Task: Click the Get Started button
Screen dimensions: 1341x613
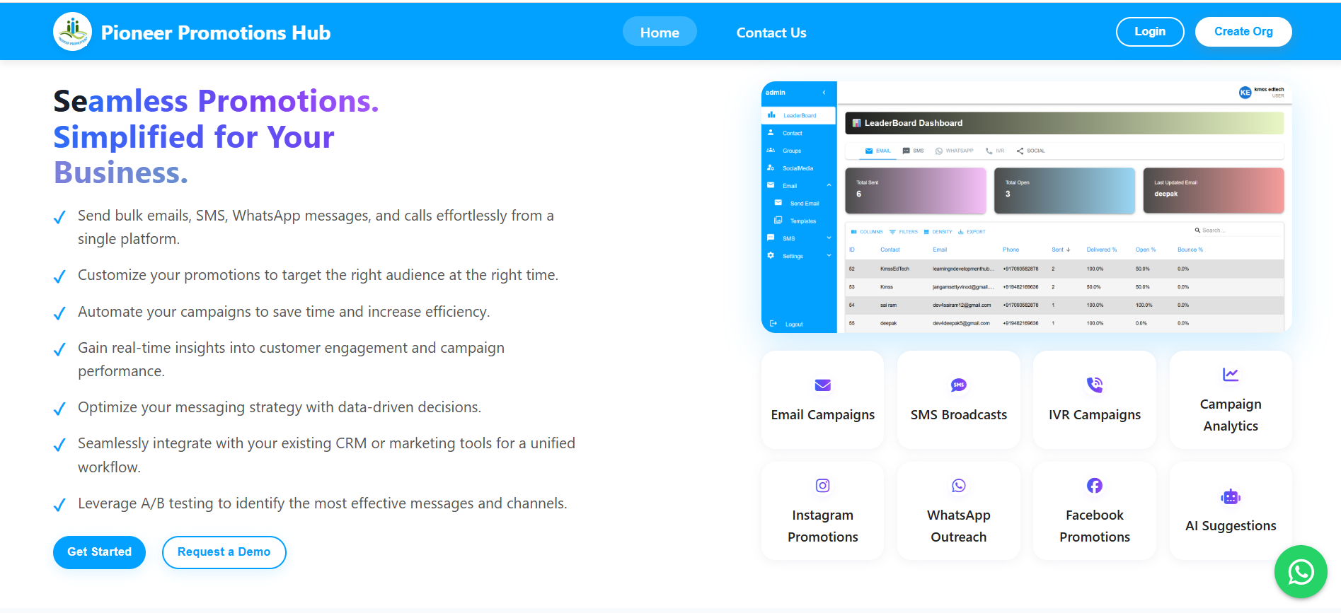Action: click(99, 552)
